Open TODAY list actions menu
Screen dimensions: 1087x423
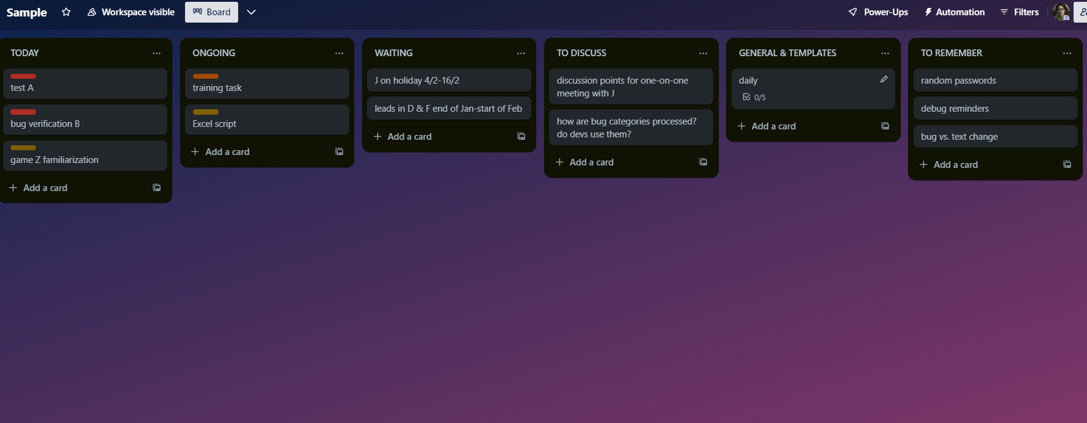156,53
